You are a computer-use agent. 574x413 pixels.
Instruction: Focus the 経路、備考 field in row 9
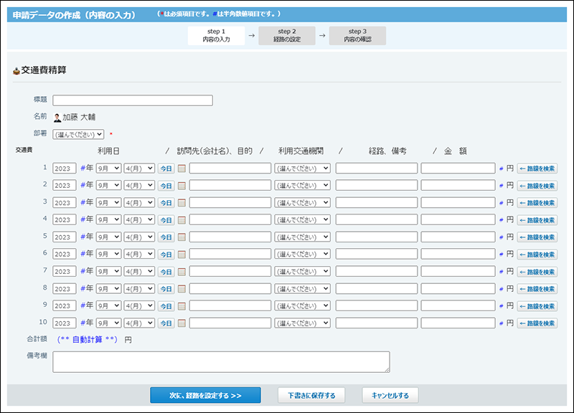(377, 306)
